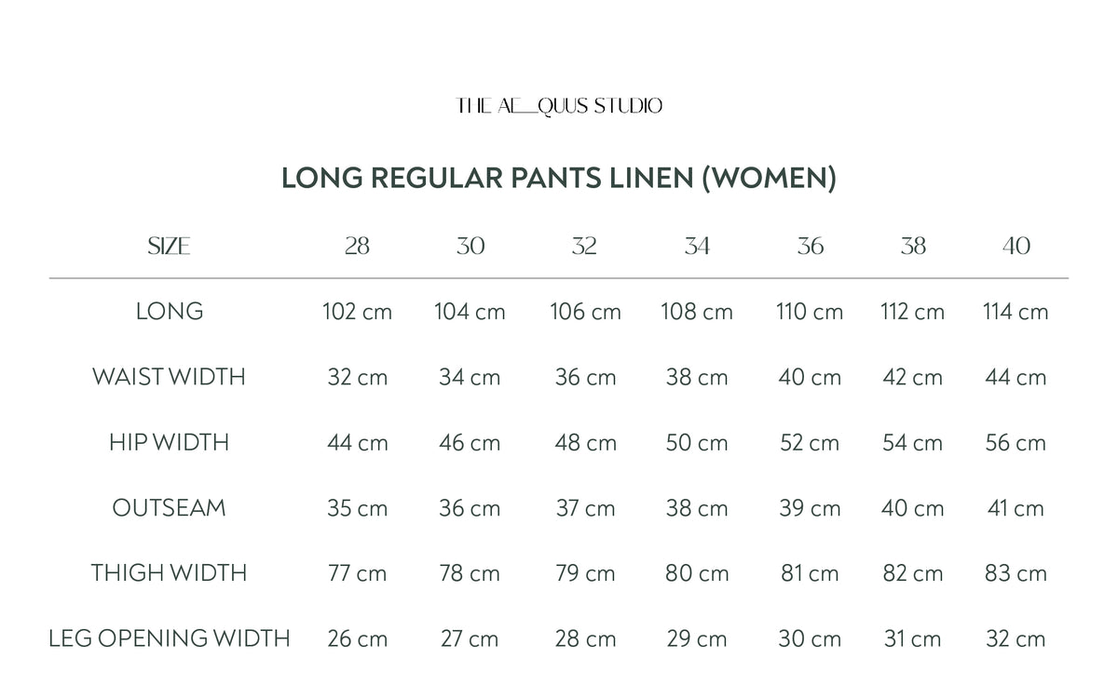The height and width of the screenshot is (698, 1118).
Task: Select the LEG OPENING WIDTH row label
Action: pos(169,638)
